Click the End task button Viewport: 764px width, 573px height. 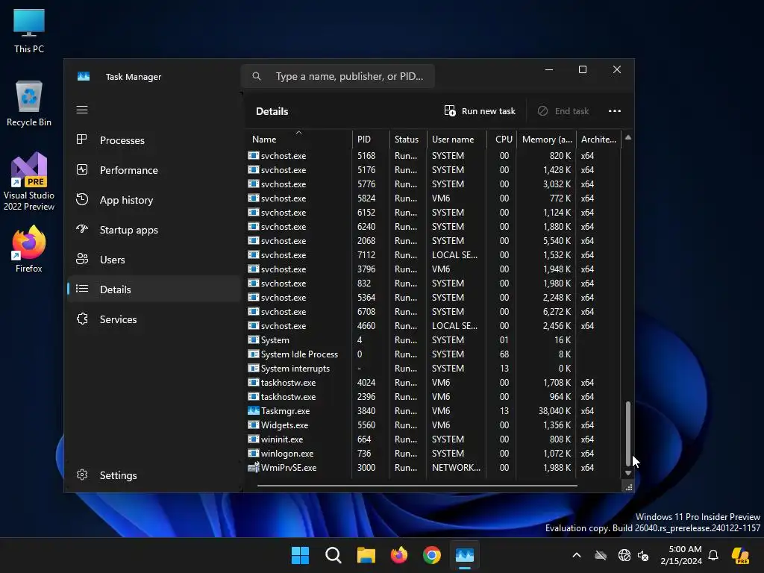[x=563, y=111]
